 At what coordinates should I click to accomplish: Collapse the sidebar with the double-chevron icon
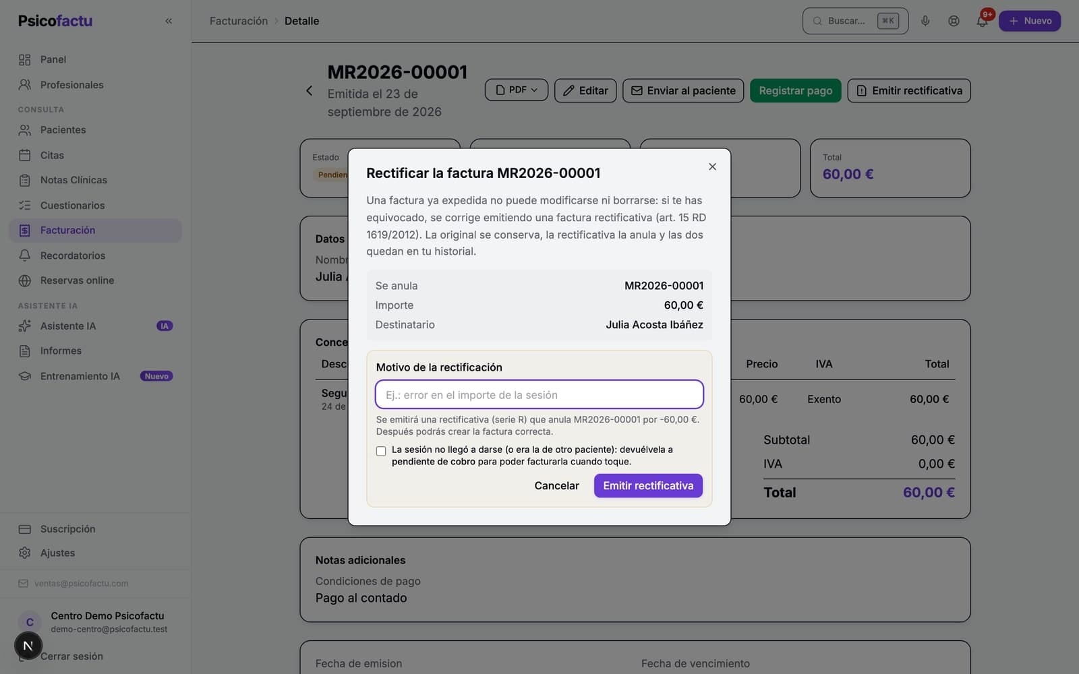tap(169, 21)
